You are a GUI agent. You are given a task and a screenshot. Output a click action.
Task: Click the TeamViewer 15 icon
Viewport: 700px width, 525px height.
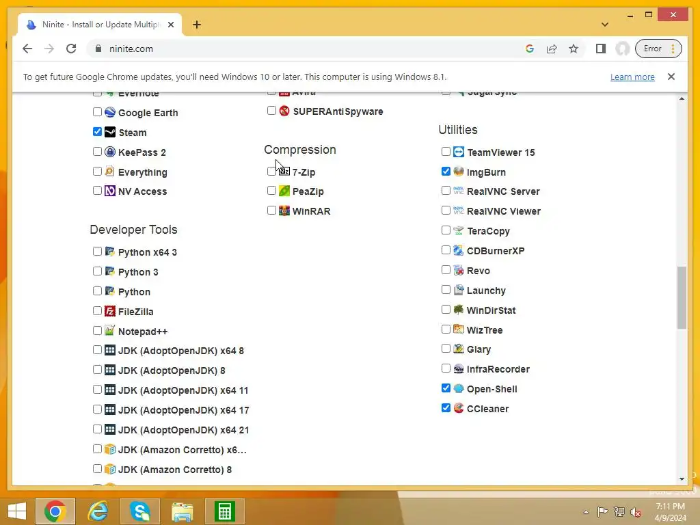point(459,152)
